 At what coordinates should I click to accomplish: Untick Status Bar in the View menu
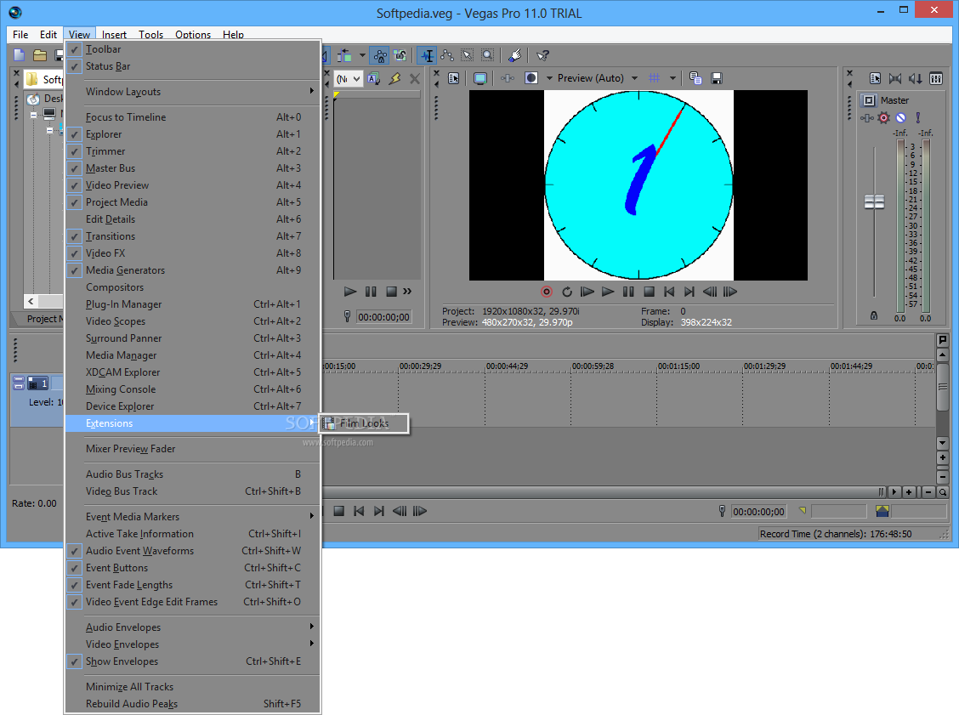point(75,66)
